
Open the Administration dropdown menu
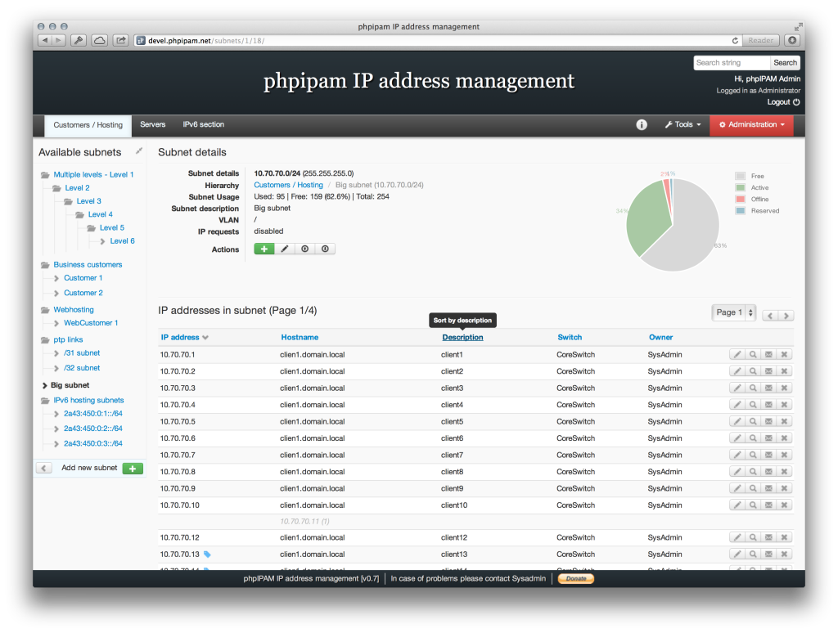pyautogui.click(x=751, y=124)
